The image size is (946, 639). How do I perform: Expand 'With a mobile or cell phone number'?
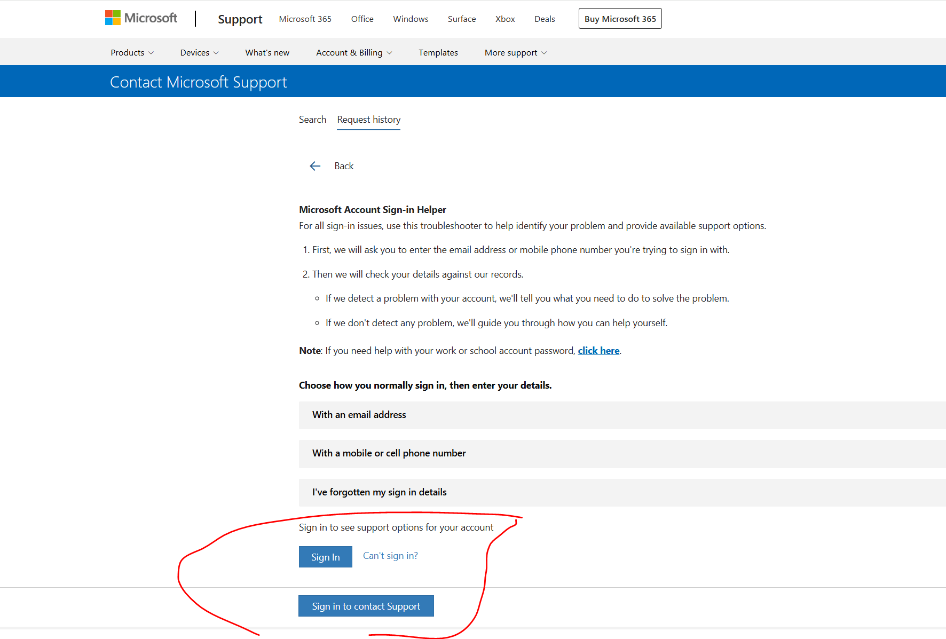pos(622,453)
